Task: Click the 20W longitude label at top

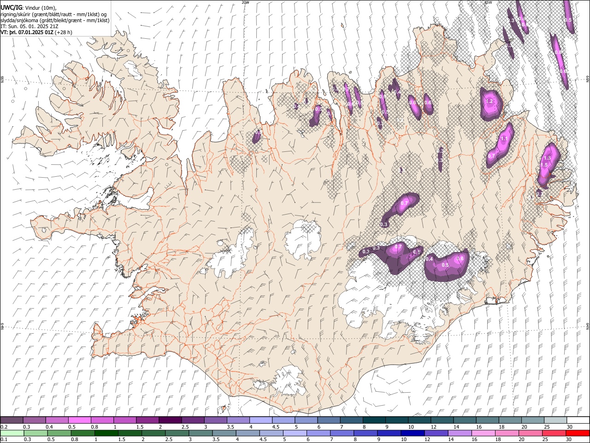Action: click(245, 2)
